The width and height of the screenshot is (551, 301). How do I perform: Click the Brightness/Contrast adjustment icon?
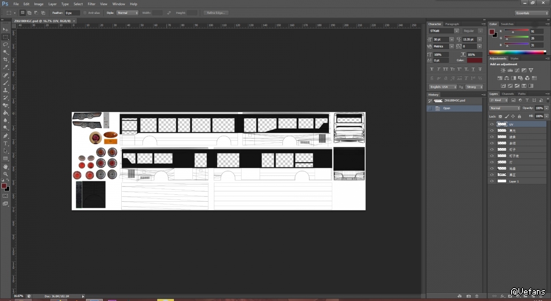[x=503, y=70]
